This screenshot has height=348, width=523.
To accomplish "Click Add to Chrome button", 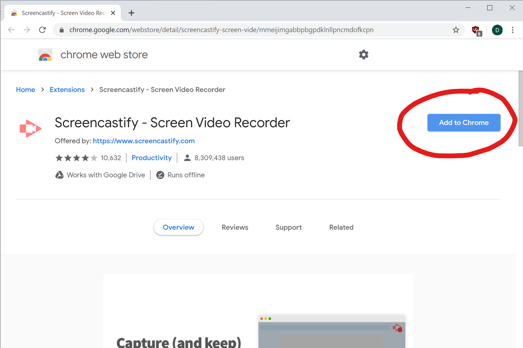I will (x=464, y=123).
